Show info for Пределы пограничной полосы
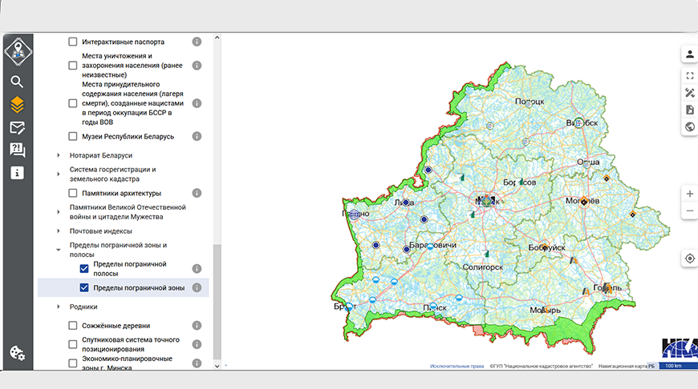Screen dimensions: 698x389 197,269
